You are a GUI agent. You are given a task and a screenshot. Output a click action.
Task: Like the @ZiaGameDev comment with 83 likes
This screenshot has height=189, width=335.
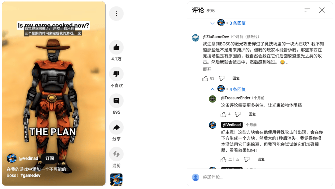[205, 78]
